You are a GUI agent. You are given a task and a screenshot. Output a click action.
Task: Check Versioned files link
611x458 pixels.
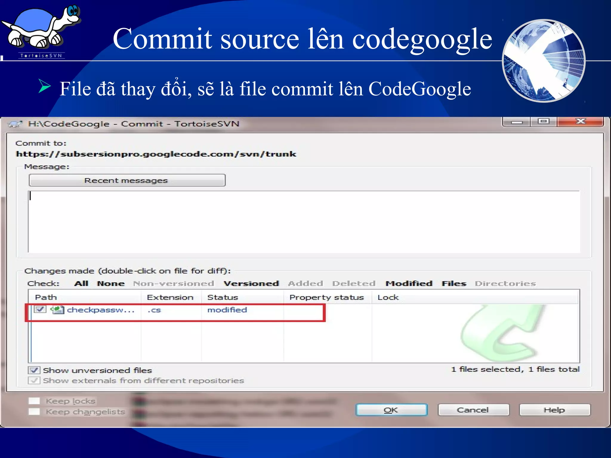tap(251, 283)
